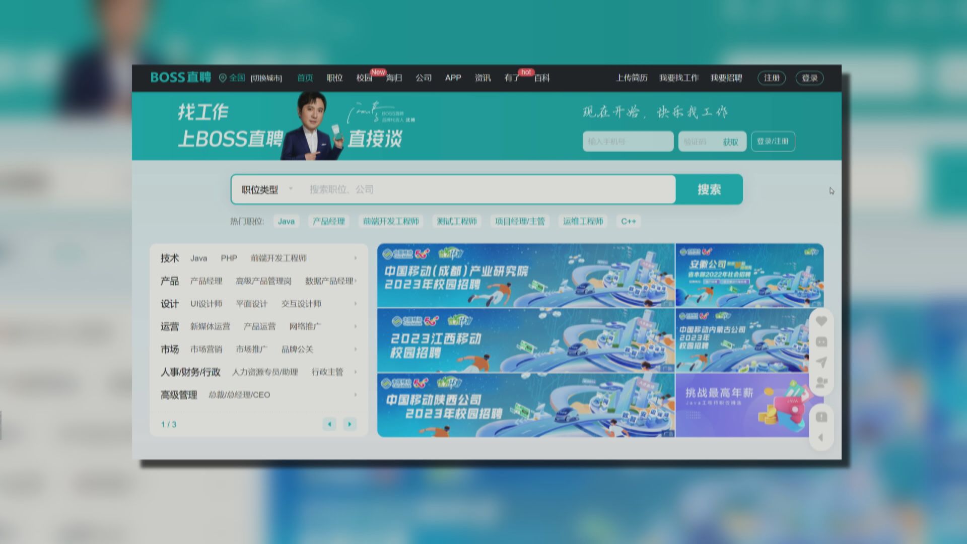Click the previous-banner arrow near the 1/3 pager
The height and width of the screenshot is (544, 967).
click(330, 424)
